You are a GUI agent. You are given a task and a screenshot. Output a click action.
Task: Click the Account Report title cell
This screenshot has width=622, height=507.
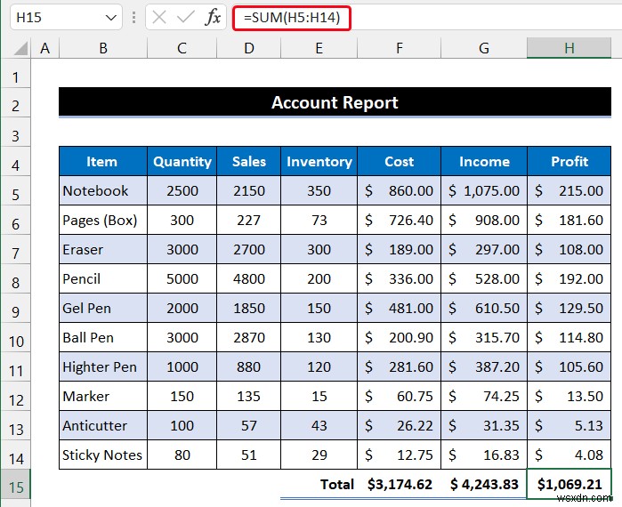point(335,102)
